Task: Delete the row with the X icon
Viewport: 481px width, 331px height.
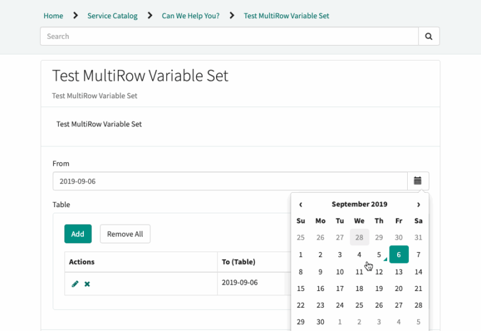Action: 87,284
